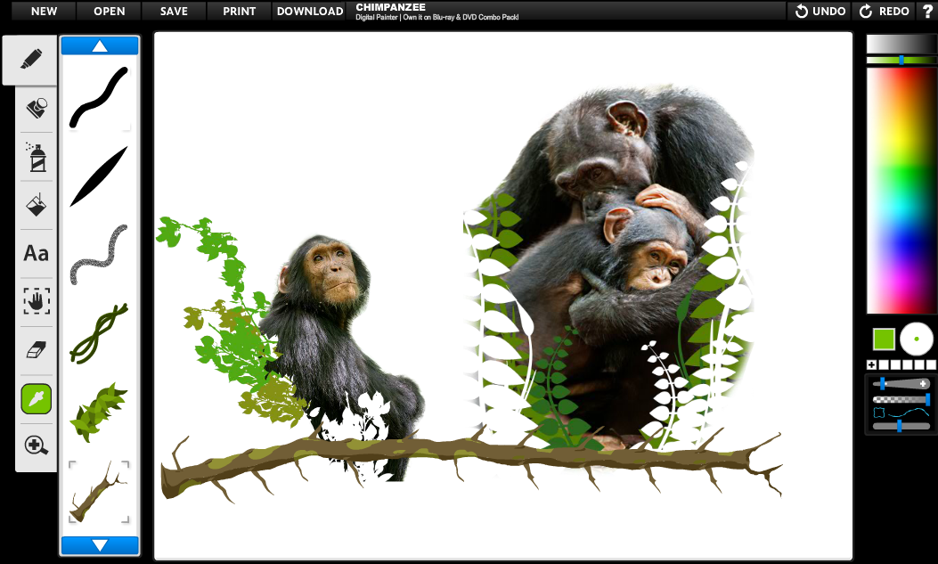Choose the gray textured squiggle brush

[99, 255]
